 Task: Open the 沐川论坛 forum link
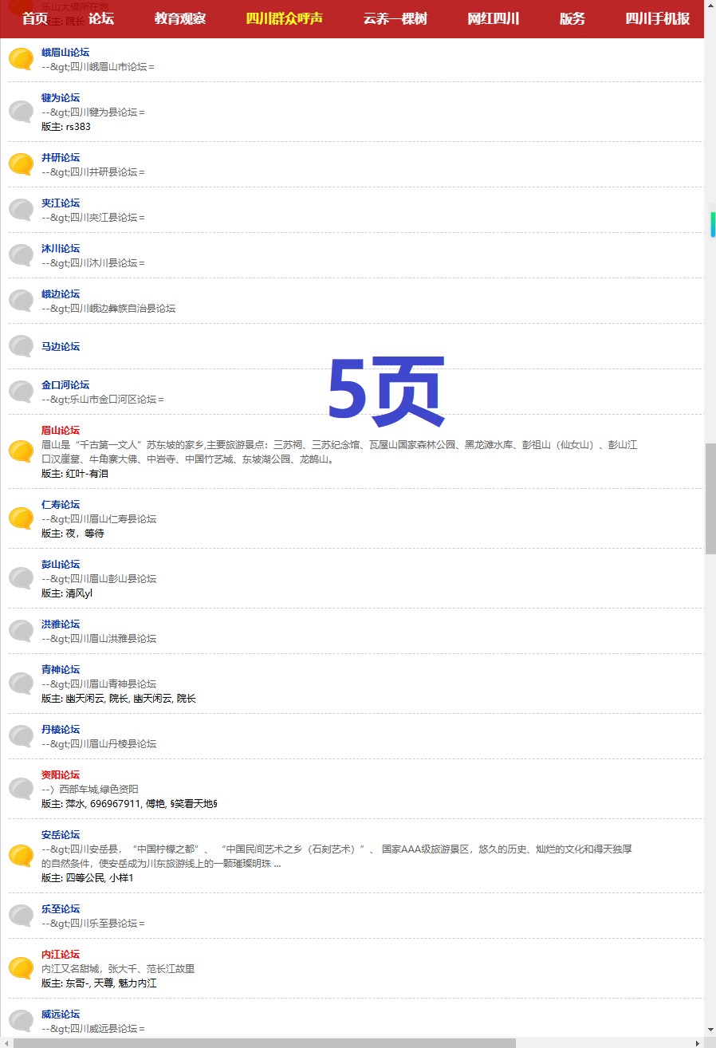[61, 249]
